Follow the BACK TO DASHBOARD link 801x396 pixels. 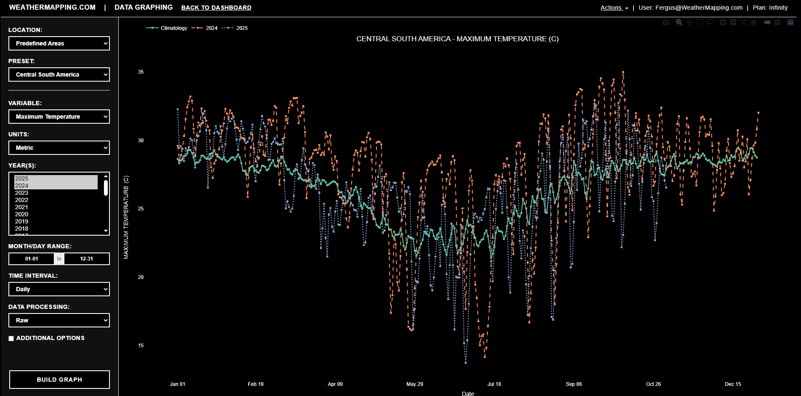coord(216,7)
